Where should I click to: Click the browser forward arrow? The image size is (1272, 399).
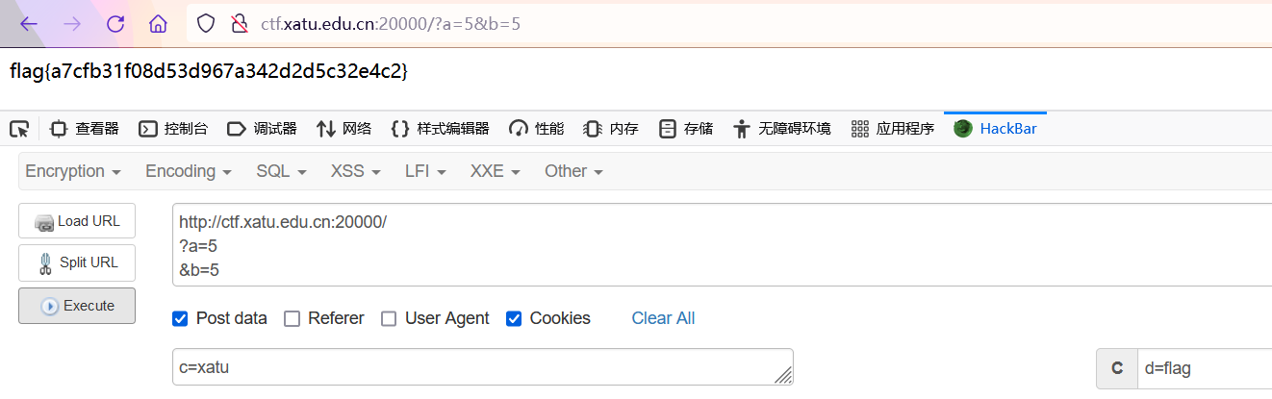pyautogui.click(x=72, y=24)
